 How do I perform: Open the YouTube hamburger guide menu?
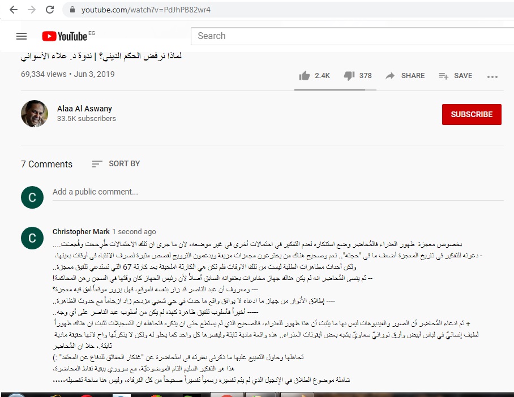click(22, 36)
